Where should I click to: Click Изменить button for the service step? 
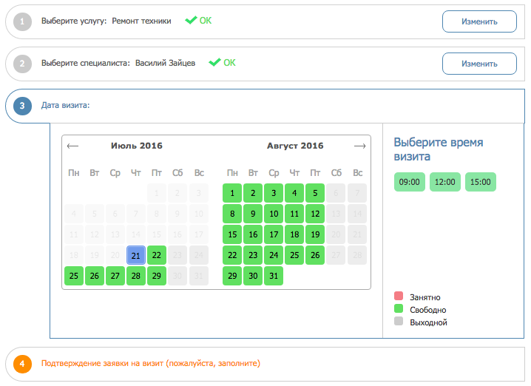click(x=479, y=21)
